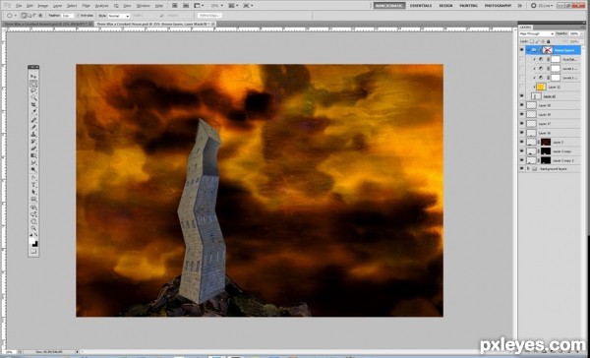This screenshot has height=358, width=590.
Task: Open the Layer menu
Action: (58, 6)
